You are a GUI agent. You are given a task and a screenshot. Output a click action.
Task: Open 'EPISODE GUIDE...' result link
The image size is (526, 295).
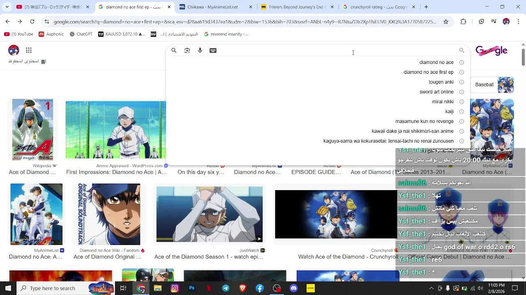pos(316,172)
